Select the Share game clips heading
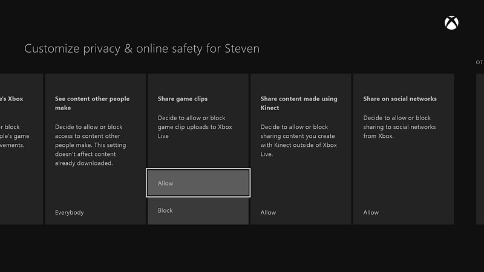The image size is (484, 272). pos(183,99)
